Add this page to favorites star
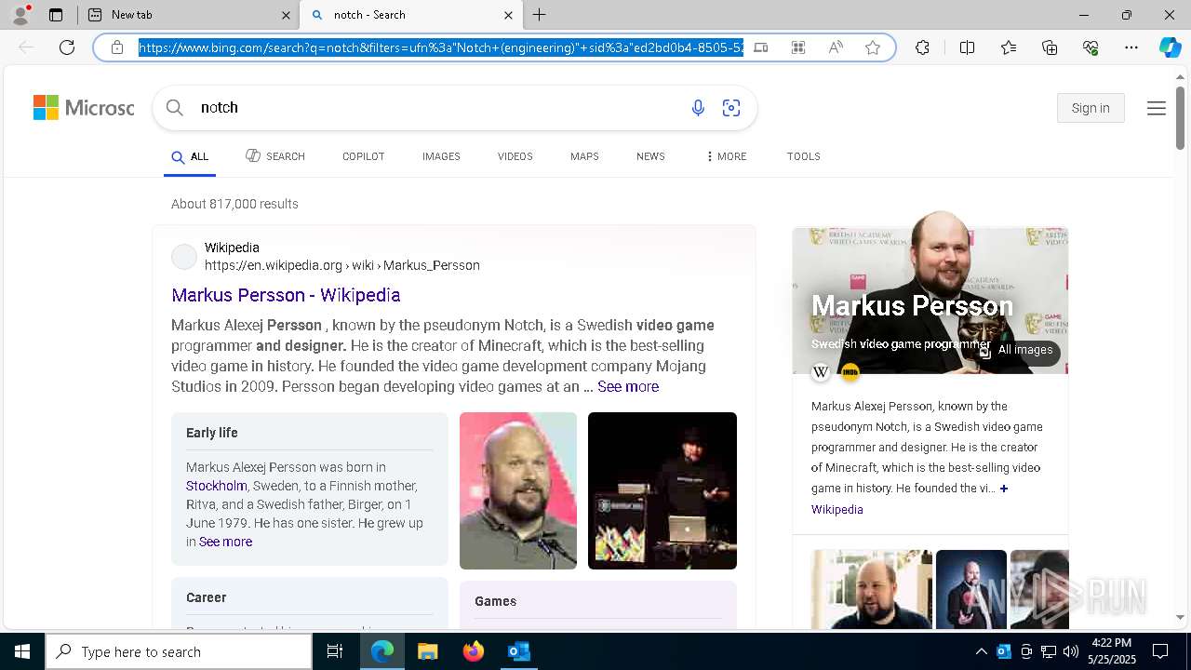This screenshot has width=1191, height=670. click(873, 47)
